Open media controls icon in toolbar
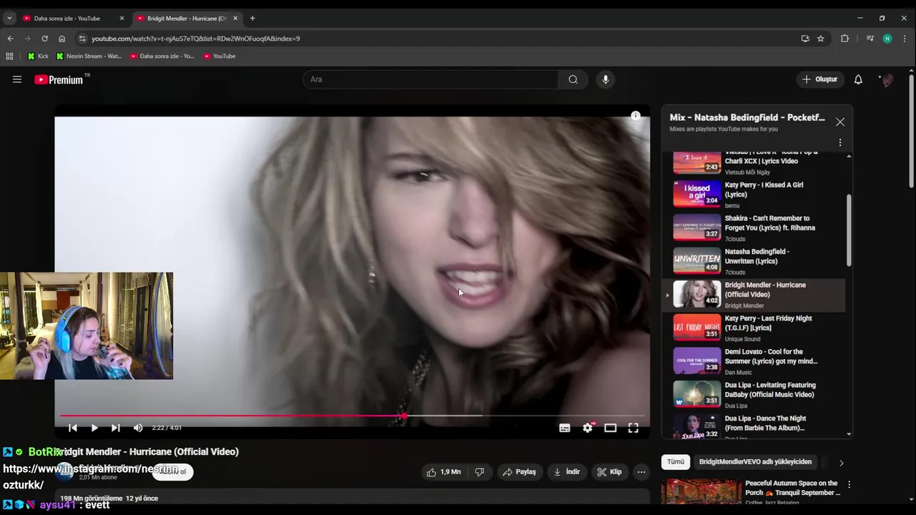Viewport: 916px width, 515px height. tap(870, 39)
